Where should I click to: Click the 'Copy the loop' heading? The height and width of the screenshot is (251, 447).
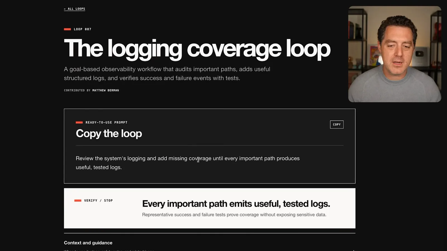[109, 134]
